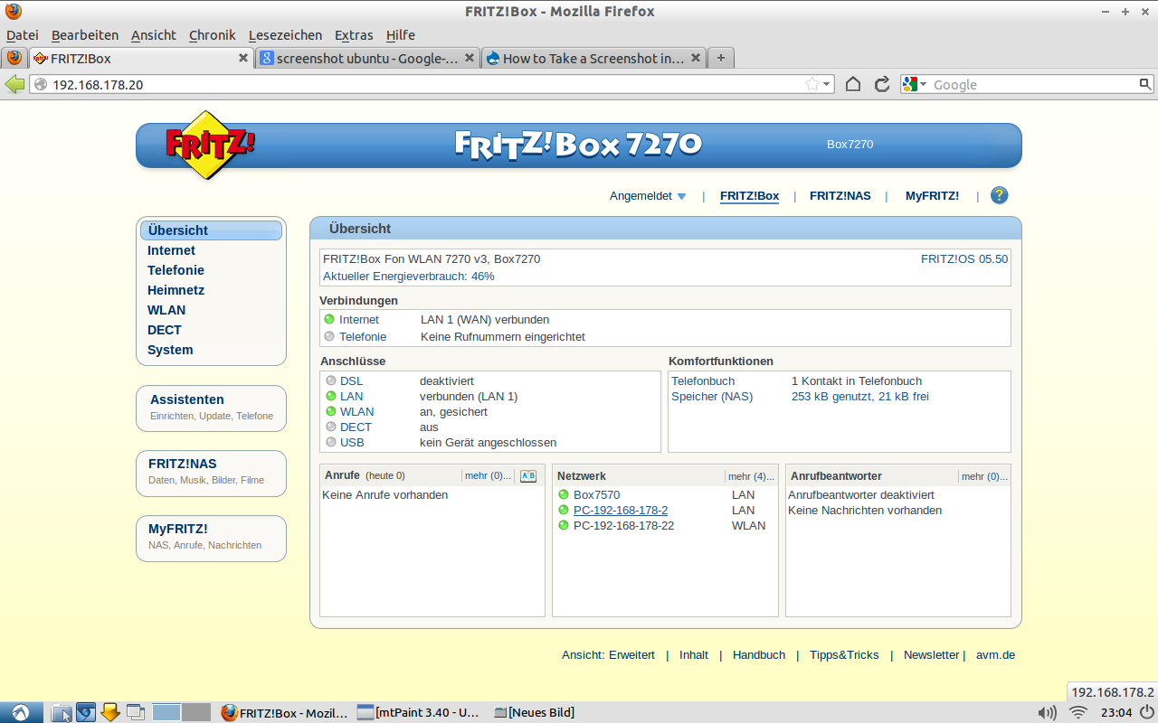Open the Google search engine selector
1158x723 pixels.
tap(915, 84)
